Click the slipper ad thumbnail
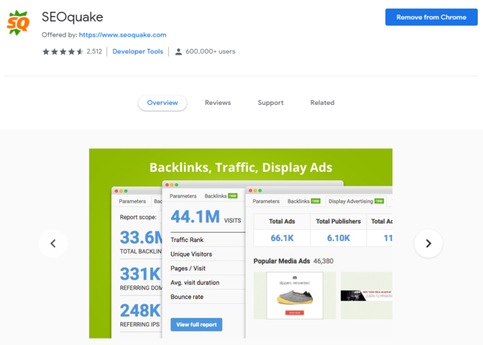Screen dimensions: 483x345 tap(295, 295)
